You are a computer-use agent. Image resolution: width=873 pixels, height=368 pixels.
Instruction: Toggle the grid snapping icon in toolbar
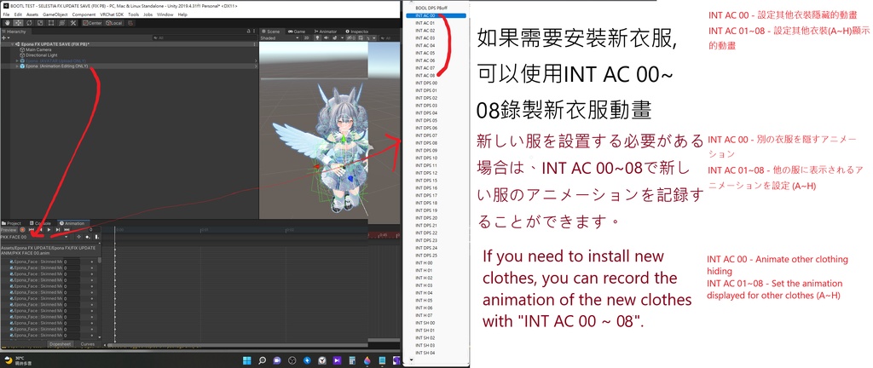130,23
